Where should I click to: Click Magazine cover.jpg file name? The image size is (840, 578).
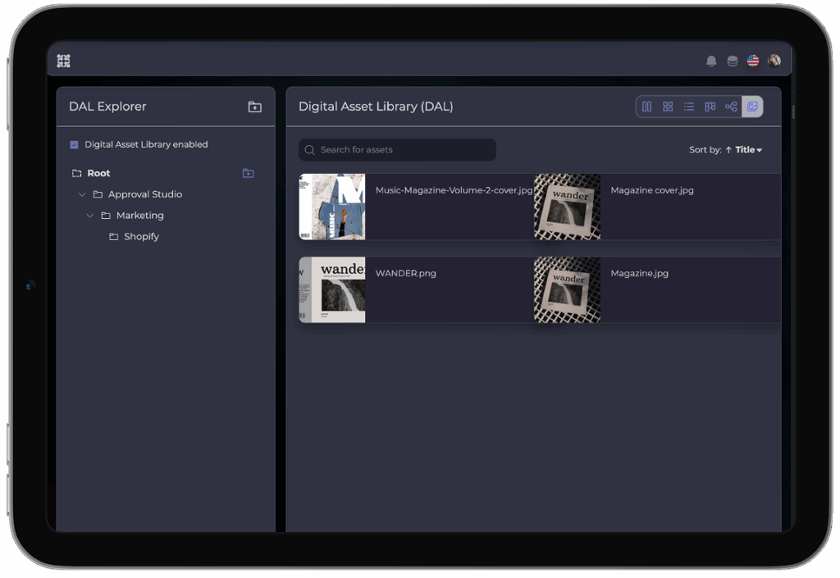(652, 190)
